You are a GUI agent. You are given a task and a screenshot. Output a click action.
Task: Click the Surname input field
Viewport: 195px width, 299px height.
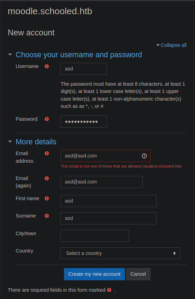click(x=109, y=218)
